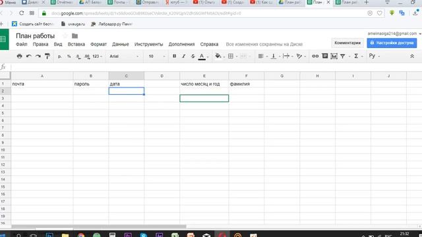Insert a link with the chain icon
The height and width of the screenshot is (237, 422).
click(315, 56)
